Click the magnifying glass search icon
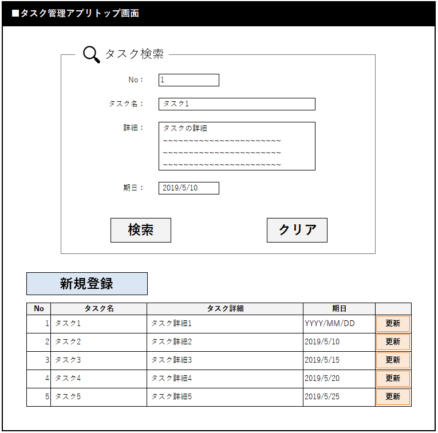The height and width of the screenshot is (433, 438). click(x=91, y=54)
